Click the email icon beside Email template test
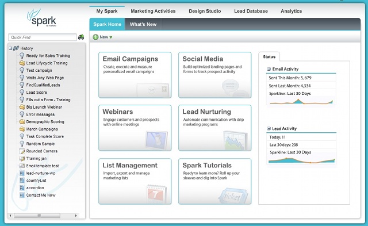 22,166
